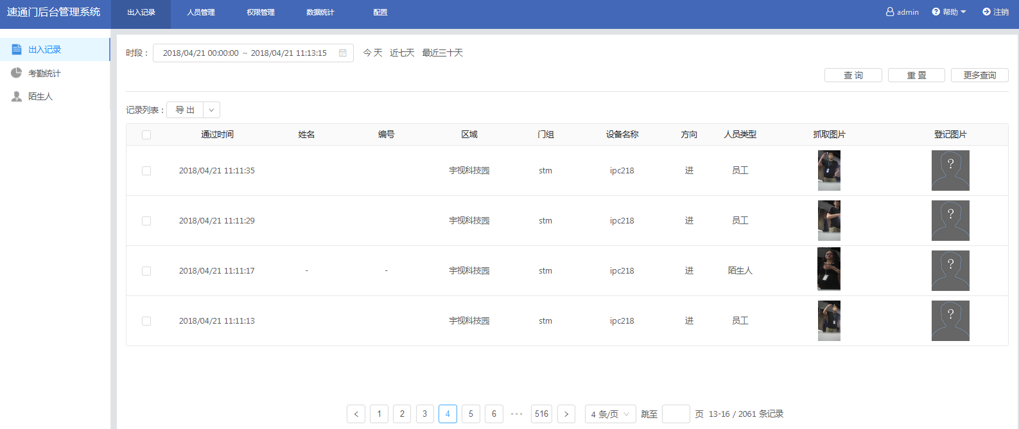Choose the 最近三十天 time shortcut

click(x=442, y=53)
